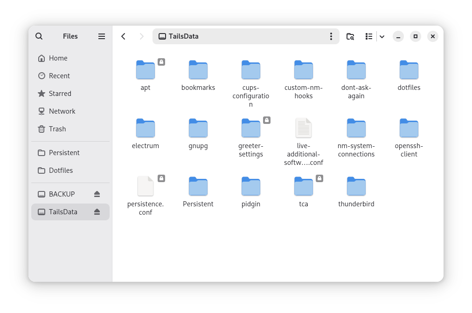Select the persistence.conf file
Image resolution: width=472 pixels, height=313 pixels.
tap(145, 186)
